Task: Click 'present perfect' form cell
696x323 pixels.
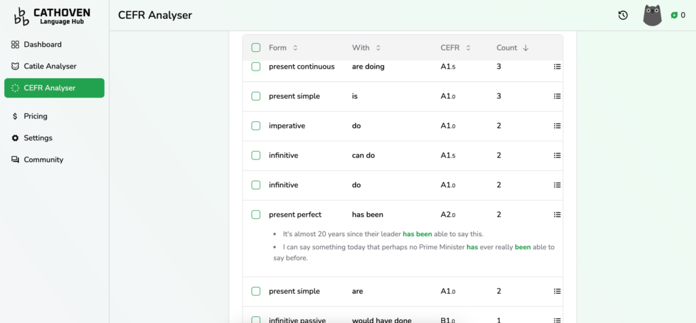Action: (x=295, y=214)
